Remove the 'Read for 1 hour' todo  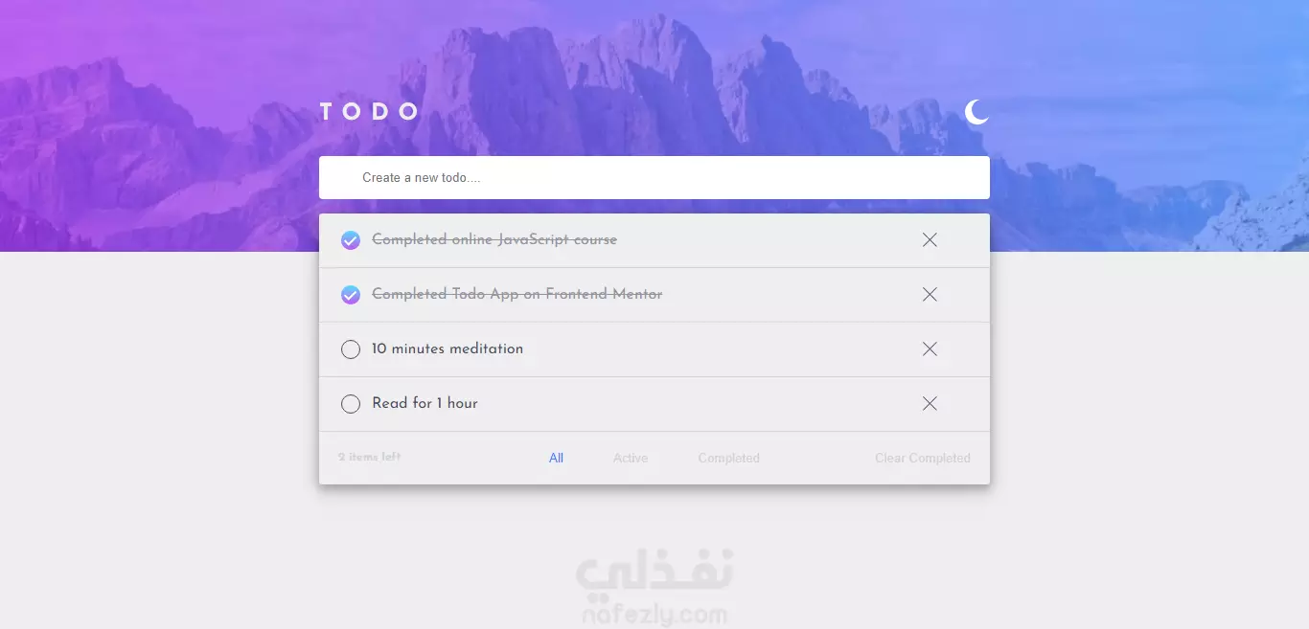(930, 404)
